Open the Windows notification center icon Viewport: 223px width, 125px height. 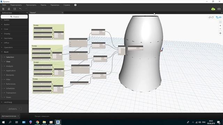(x=218, y=122)
